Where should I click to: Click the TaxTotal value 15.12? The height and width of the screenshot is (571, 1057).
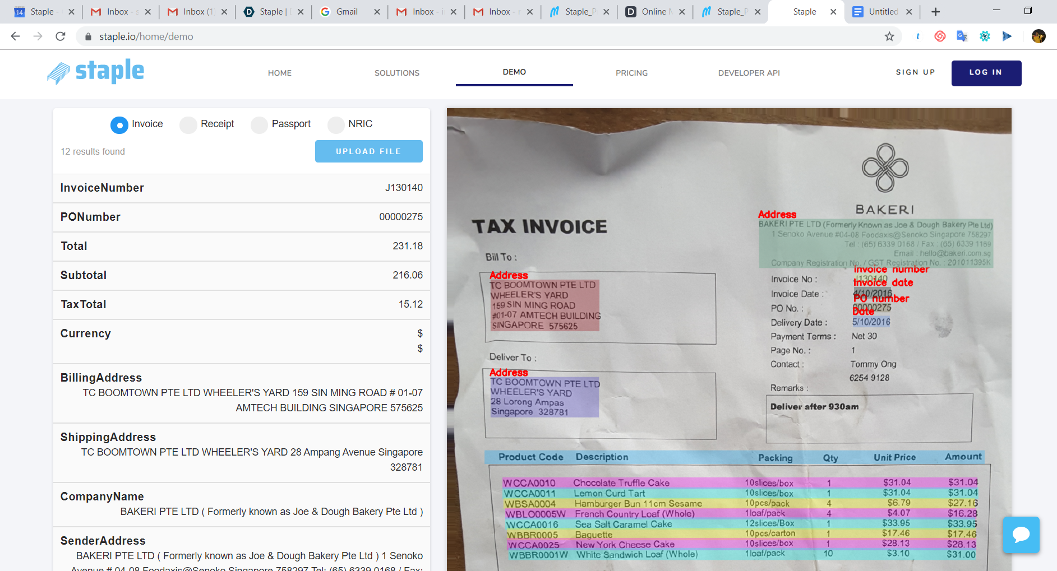410,304
